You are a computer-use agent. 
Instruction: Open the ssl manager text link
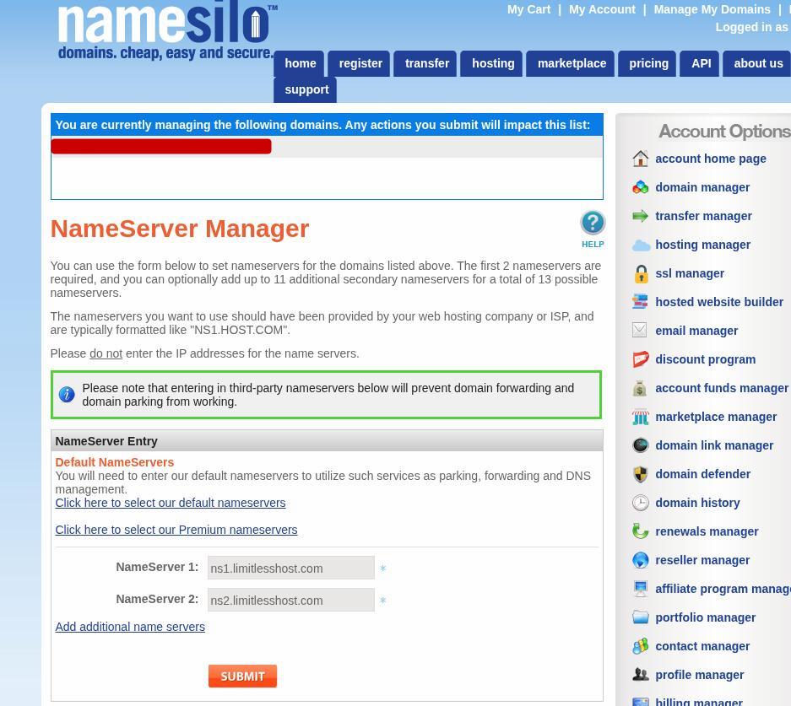(x=689, y=273)
